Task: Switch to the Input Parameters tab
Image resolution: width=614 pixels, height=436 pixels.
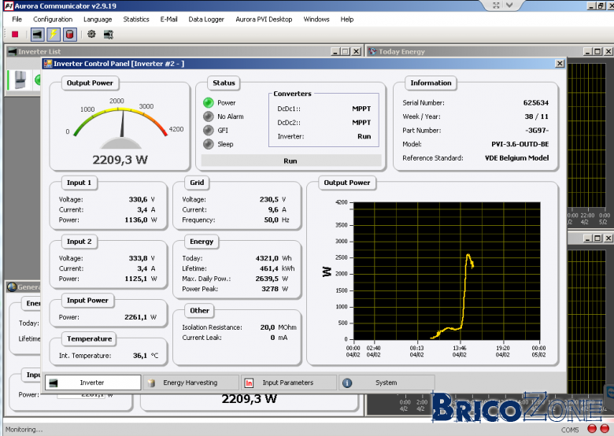Action: coord(289,382)
